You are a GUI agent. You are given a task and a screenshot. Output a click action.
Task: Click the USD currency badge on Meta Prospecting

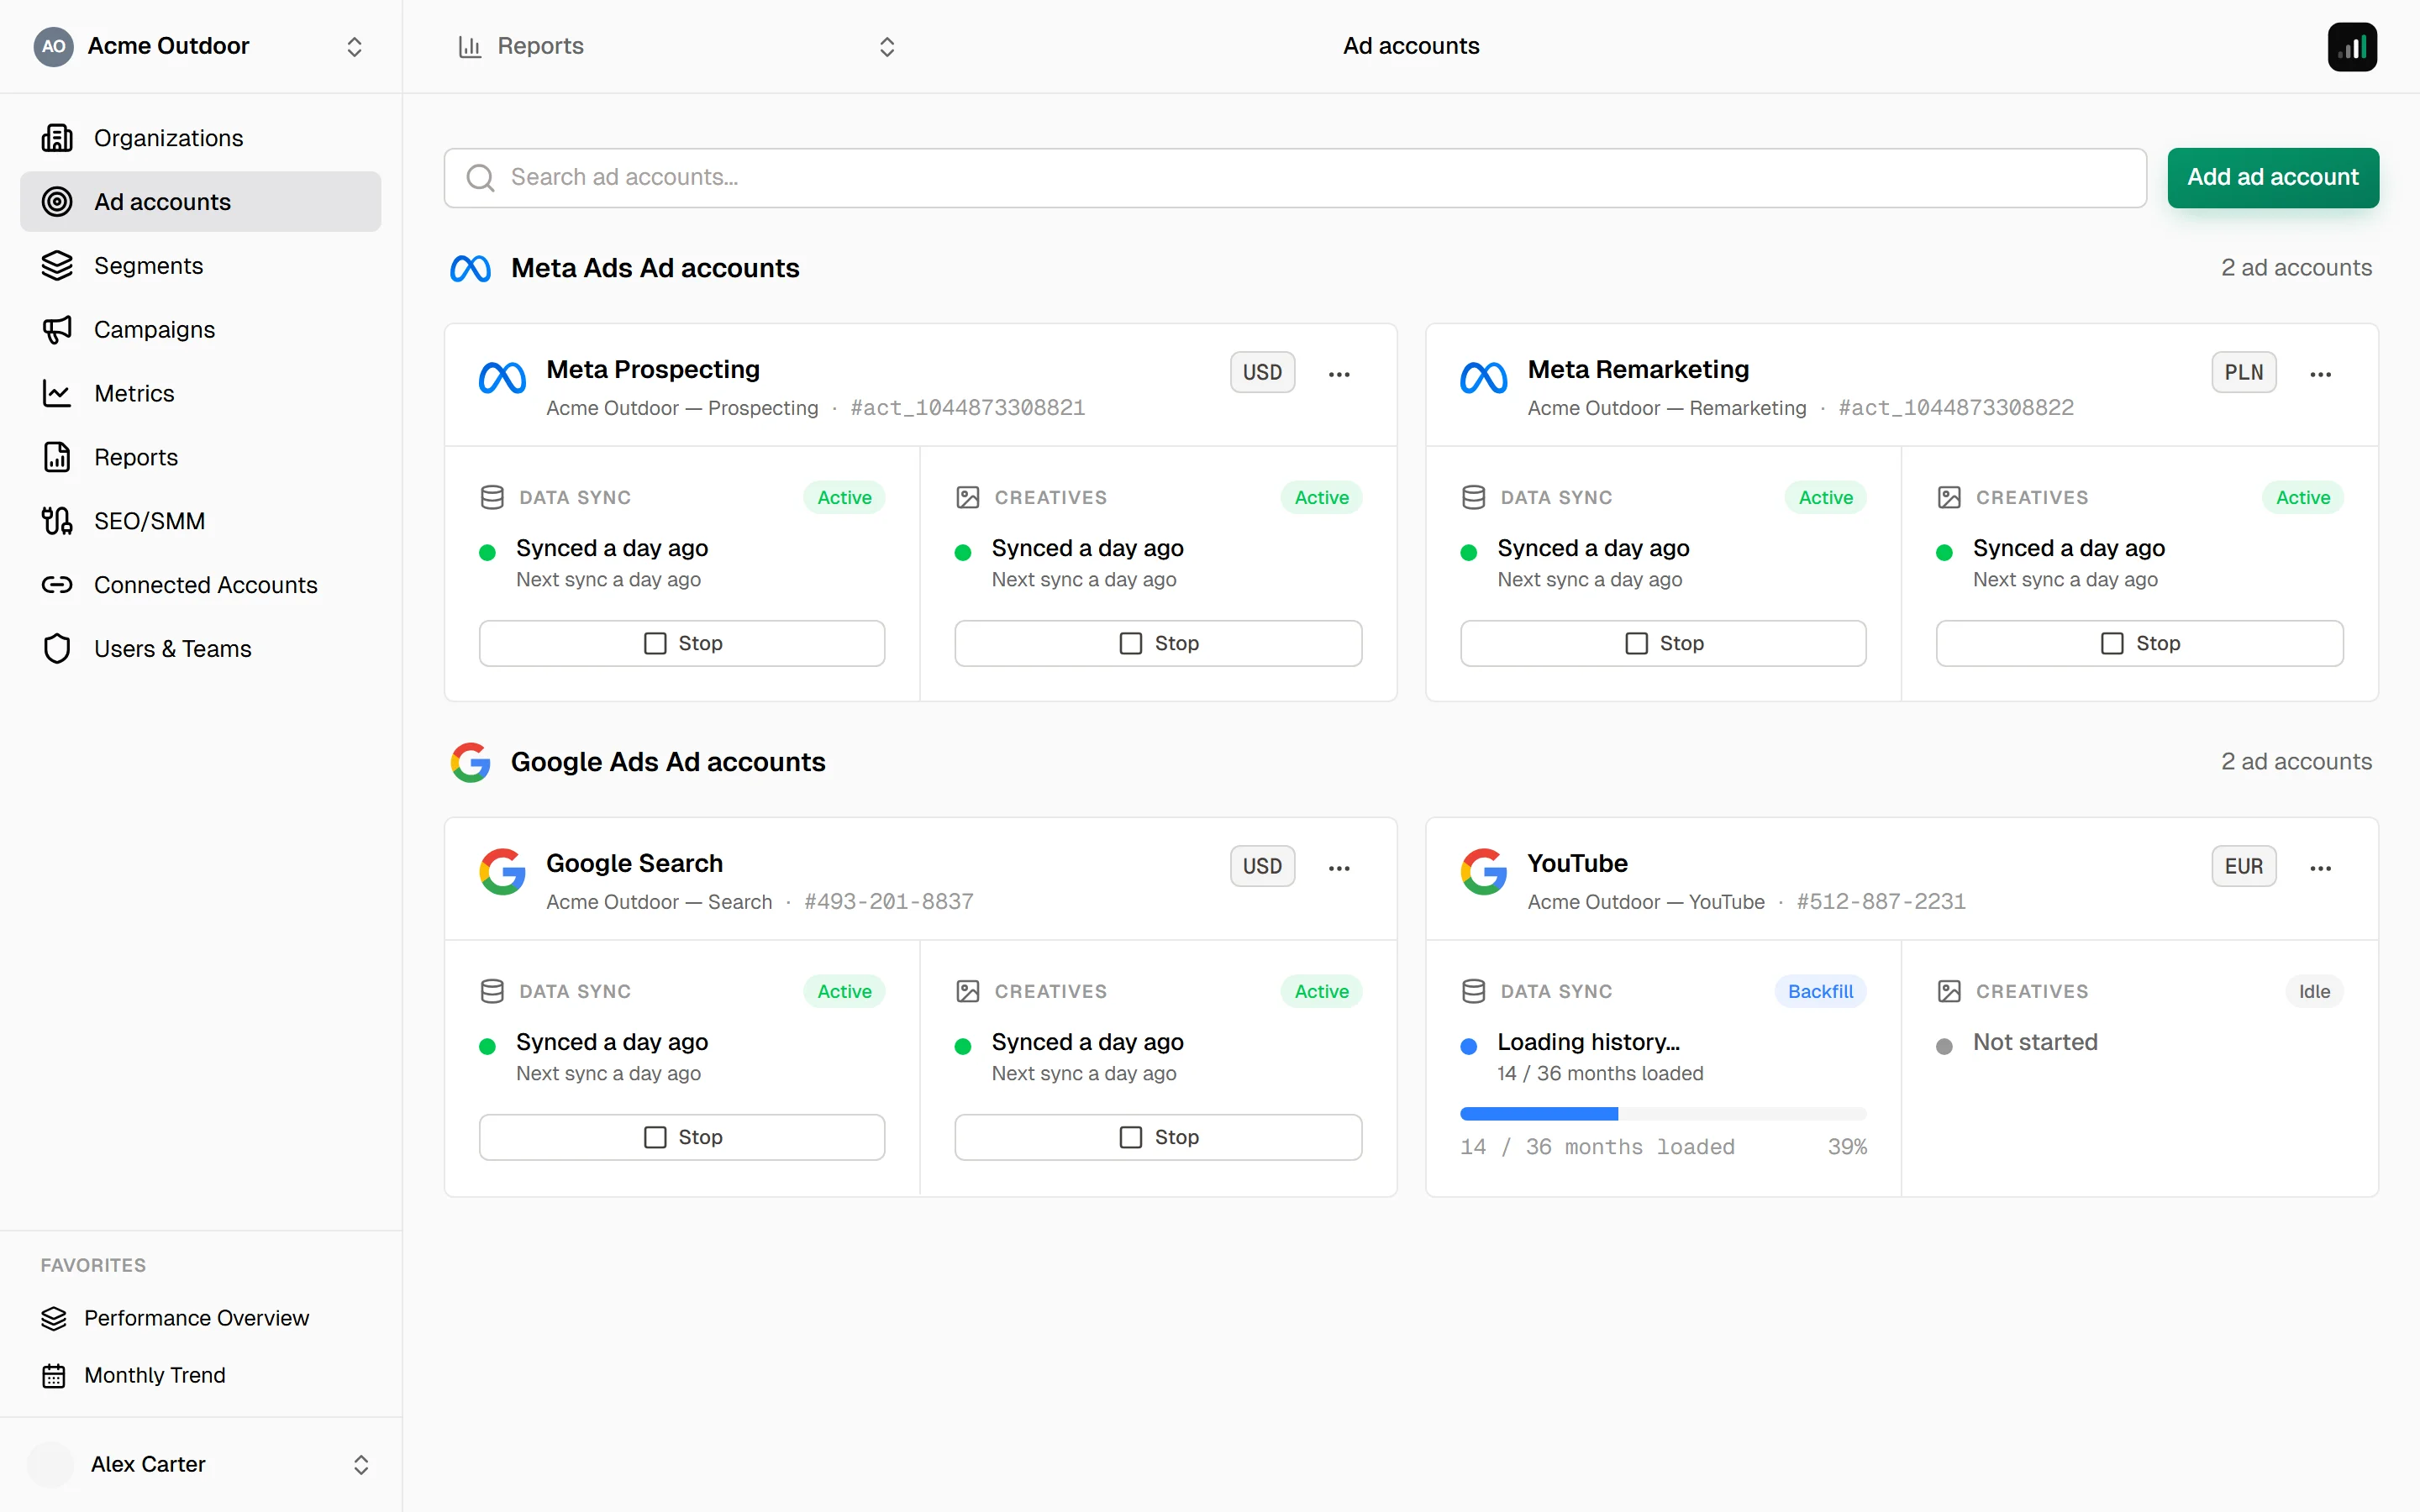tap(1262, 372)
